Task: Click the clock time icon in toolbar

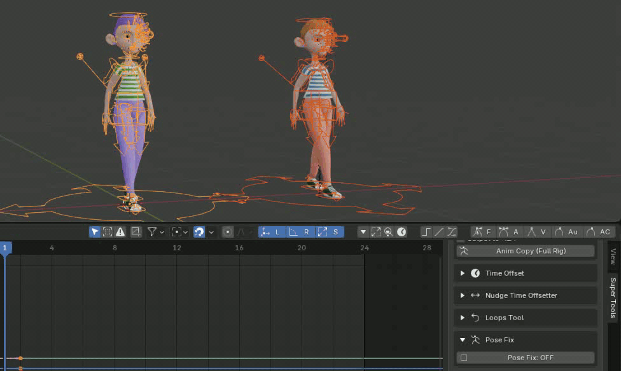Action: tap(401, 232)
